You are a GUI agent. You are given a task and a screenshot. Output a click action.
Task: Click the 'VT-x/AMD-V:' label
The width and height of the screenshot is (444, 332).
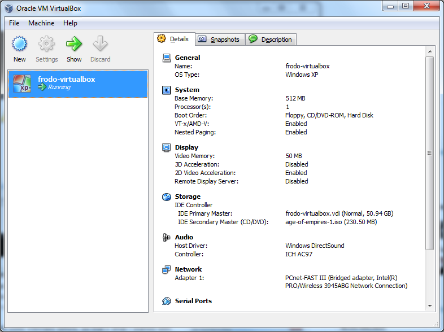tap(191, 124)
